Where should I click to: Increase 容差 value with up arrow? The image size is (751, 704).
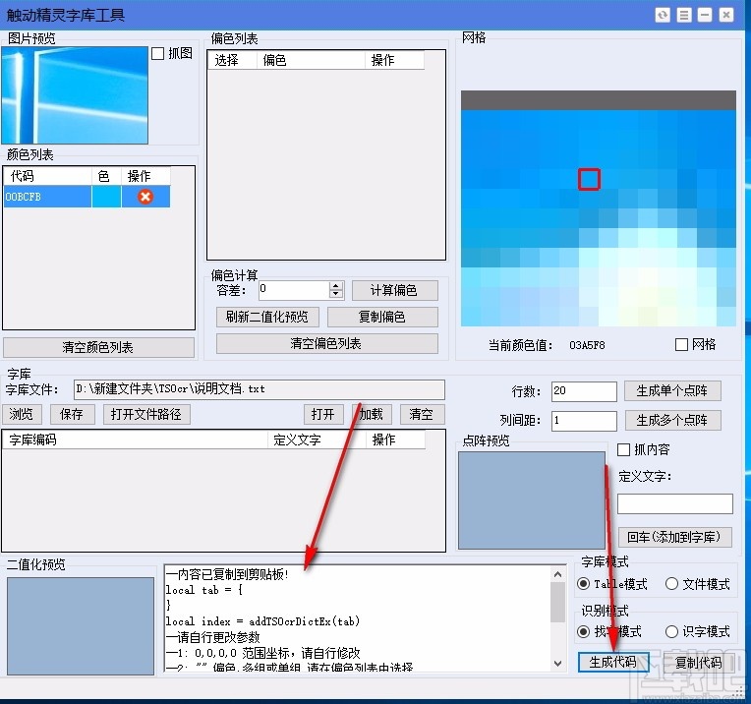click(x=336, y=286)
